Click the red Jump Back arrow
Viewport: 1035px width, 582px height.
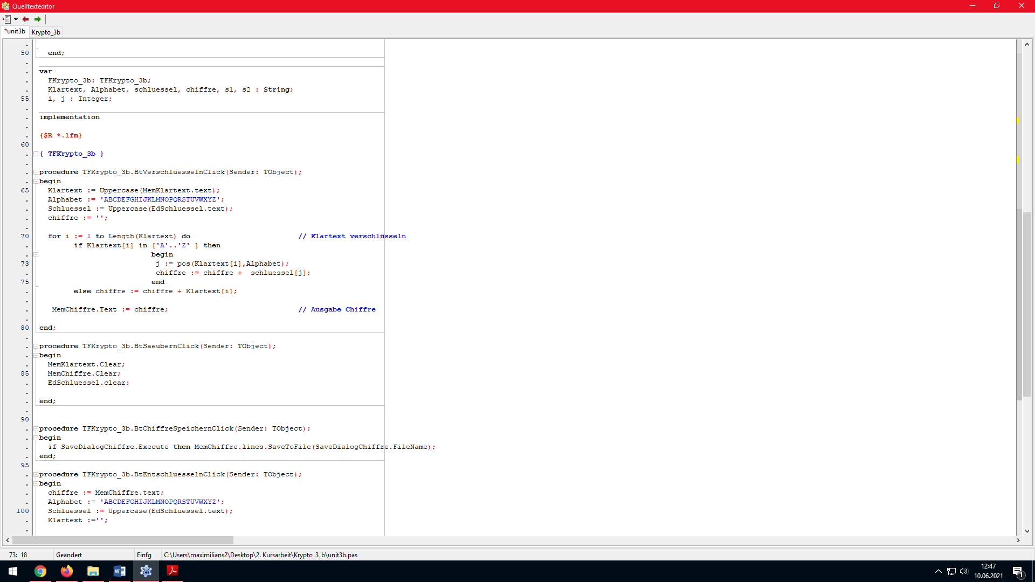[25, 19]
